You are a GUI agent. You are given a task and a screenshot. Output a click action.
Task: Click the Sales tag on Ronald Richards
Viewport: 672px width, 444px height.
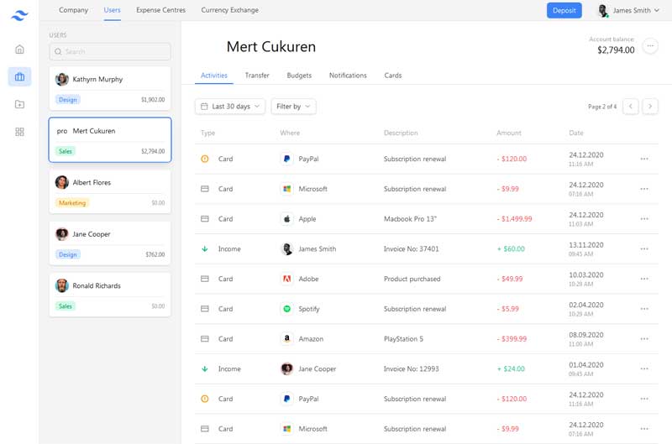click(66, 306)
